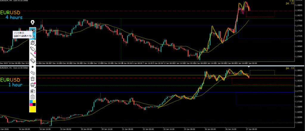Click the chart shift triangle marker atop H1 chart
This screenshot has height=131, width=305.
tap(249, 67)
